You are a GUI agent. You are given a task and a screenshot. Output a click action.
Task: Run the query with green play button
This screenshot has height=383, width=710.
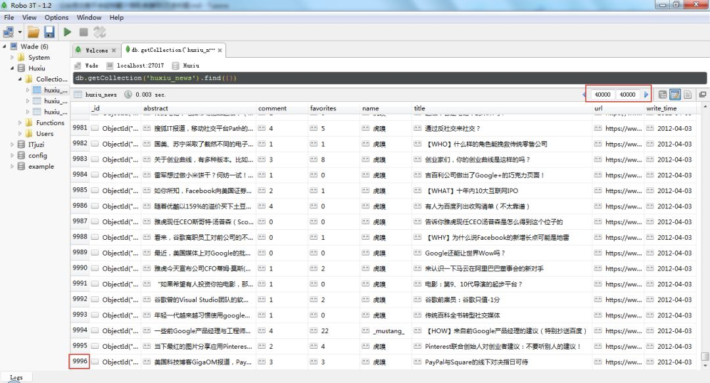[68, 32]
